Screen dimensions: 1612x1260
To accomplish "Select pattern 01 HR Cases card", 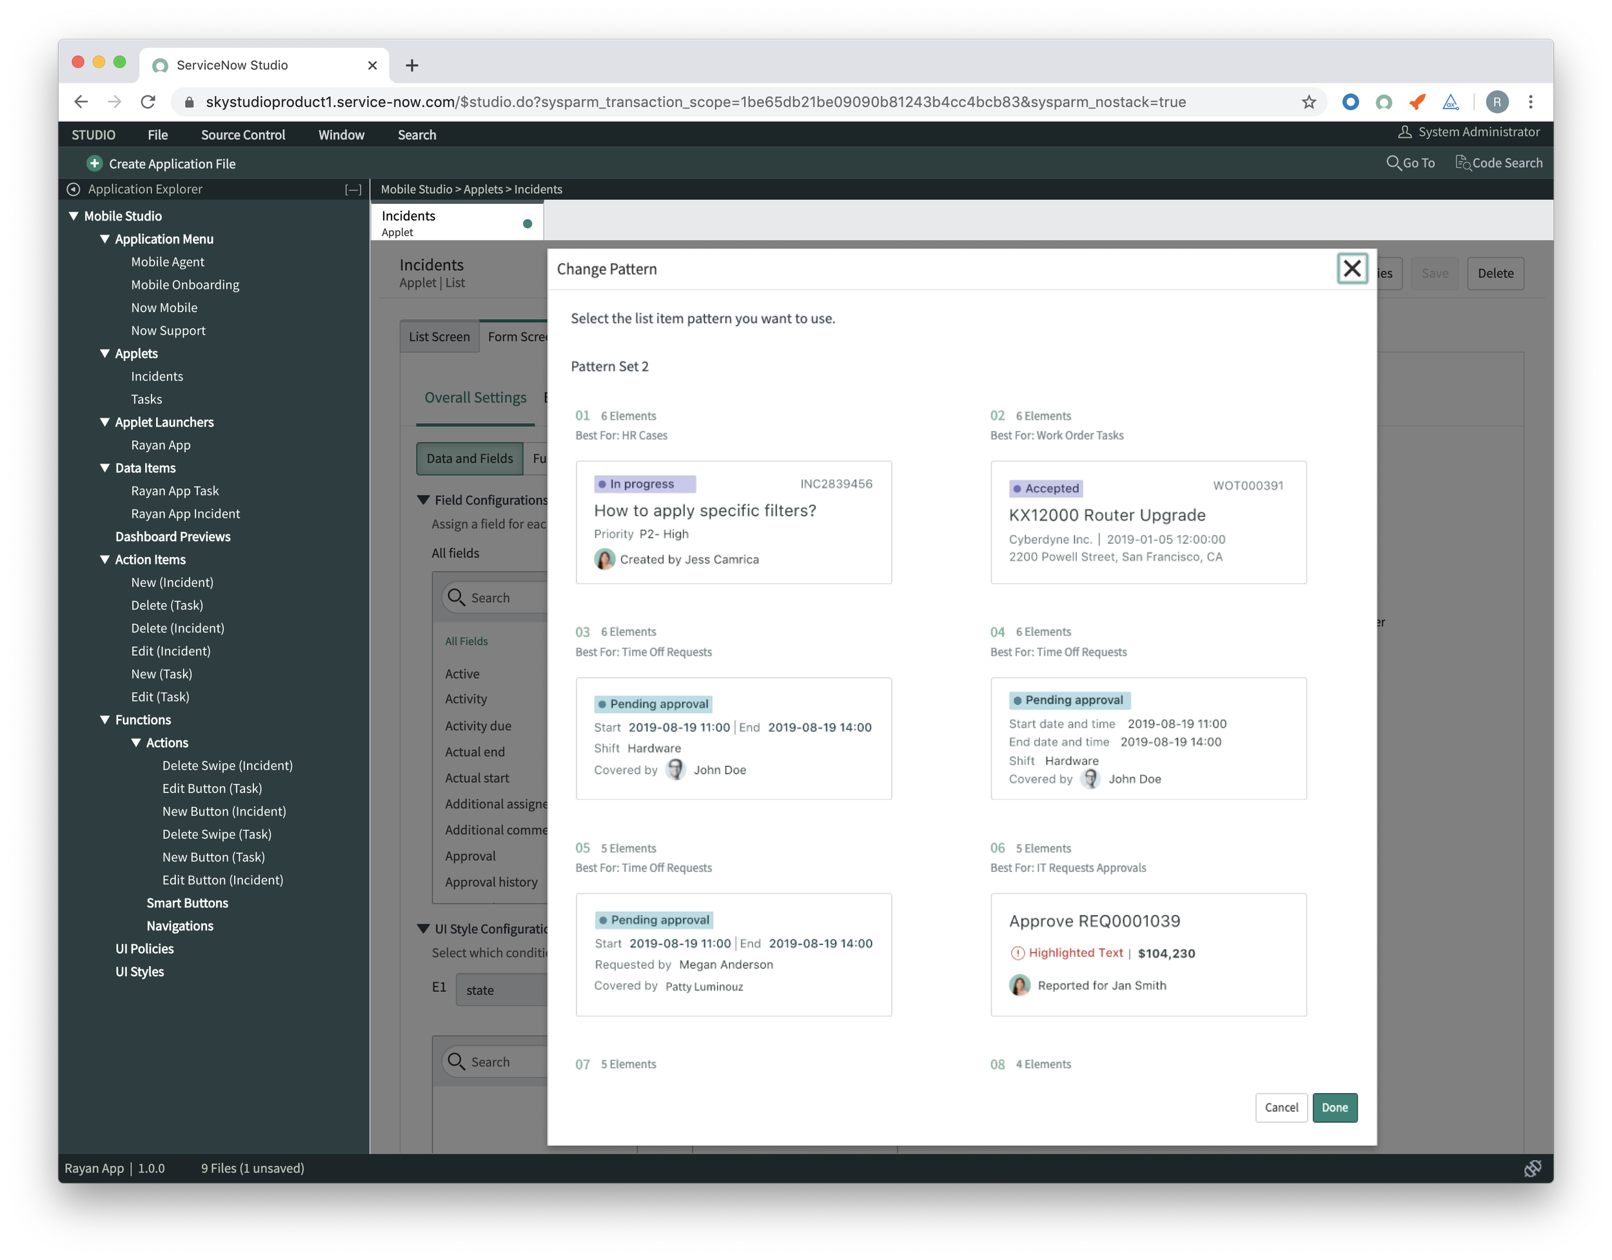I will point(733,522).
